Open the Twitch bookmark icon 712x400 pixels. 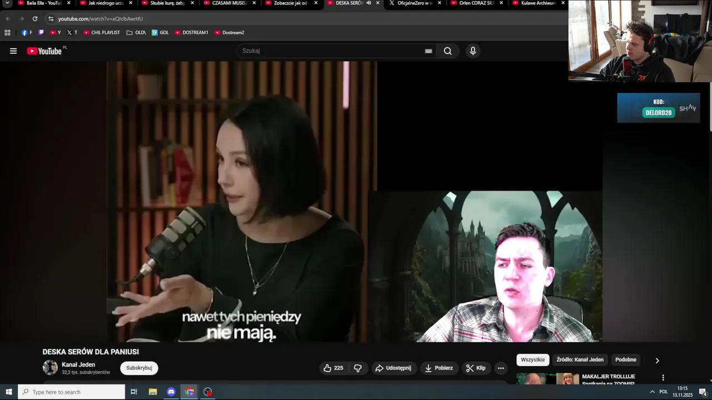coord(41,33)
